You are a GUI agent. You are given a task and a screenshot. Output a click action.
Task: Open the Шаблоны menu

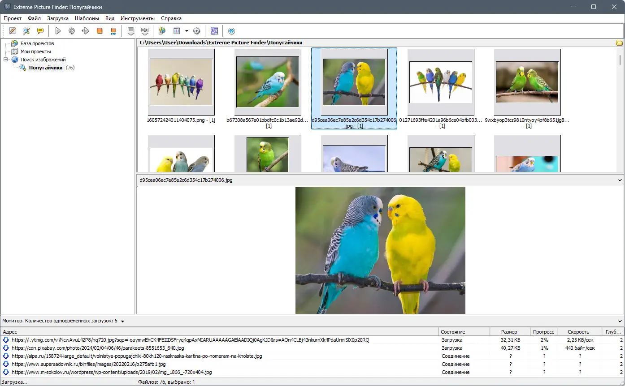(x=87, y=18)
